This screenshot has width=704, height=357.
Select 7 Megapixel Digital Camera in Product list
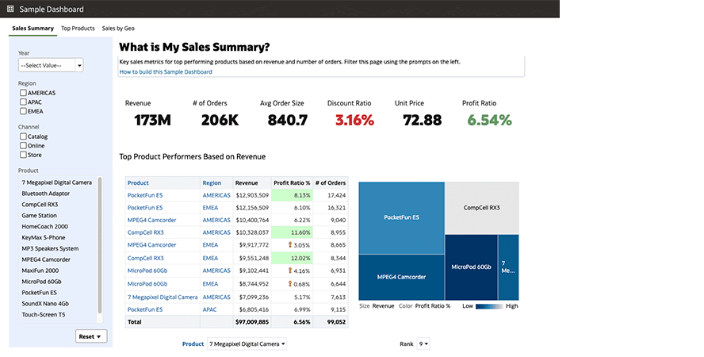(x=56, y=182)
